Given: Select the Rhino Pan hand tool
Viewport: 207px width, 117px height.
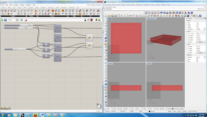Looking at the screenshot, I should coord(134,16).
